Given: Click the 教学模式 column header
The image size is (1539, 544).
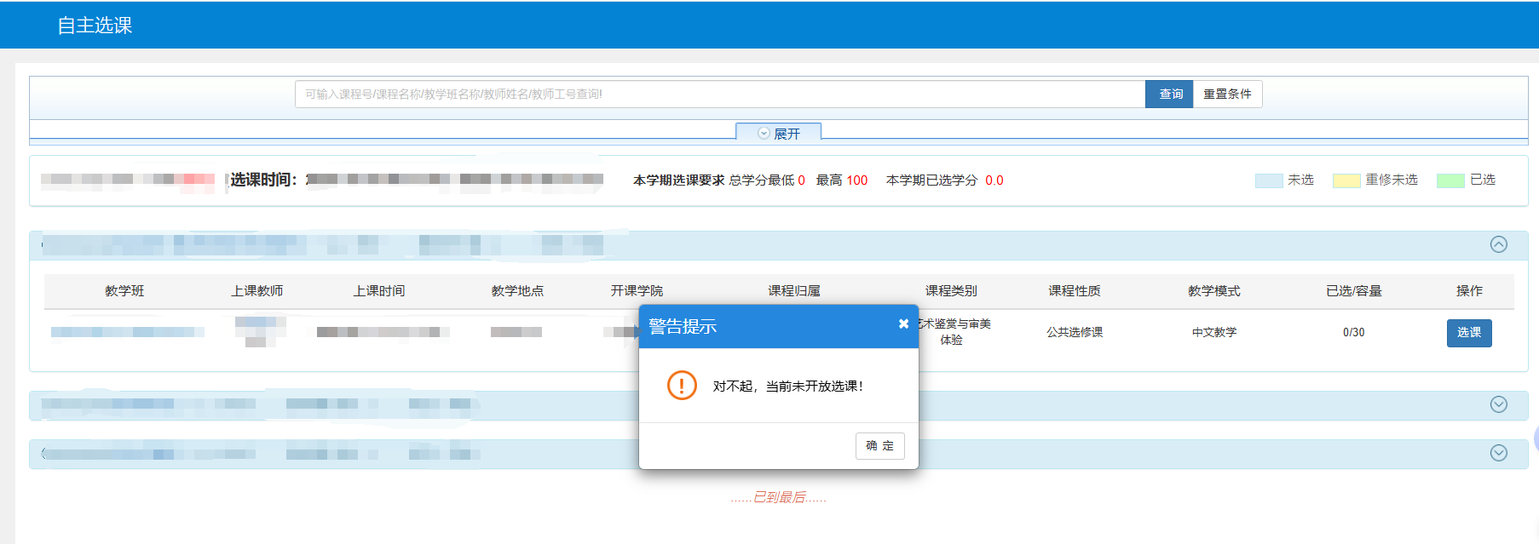Looking at the screenshot, I should click(1213, 291).
